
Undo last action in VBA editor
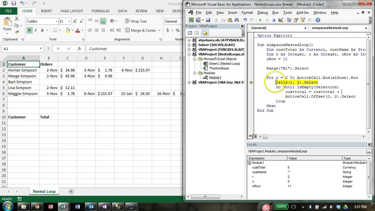(245, 20)
